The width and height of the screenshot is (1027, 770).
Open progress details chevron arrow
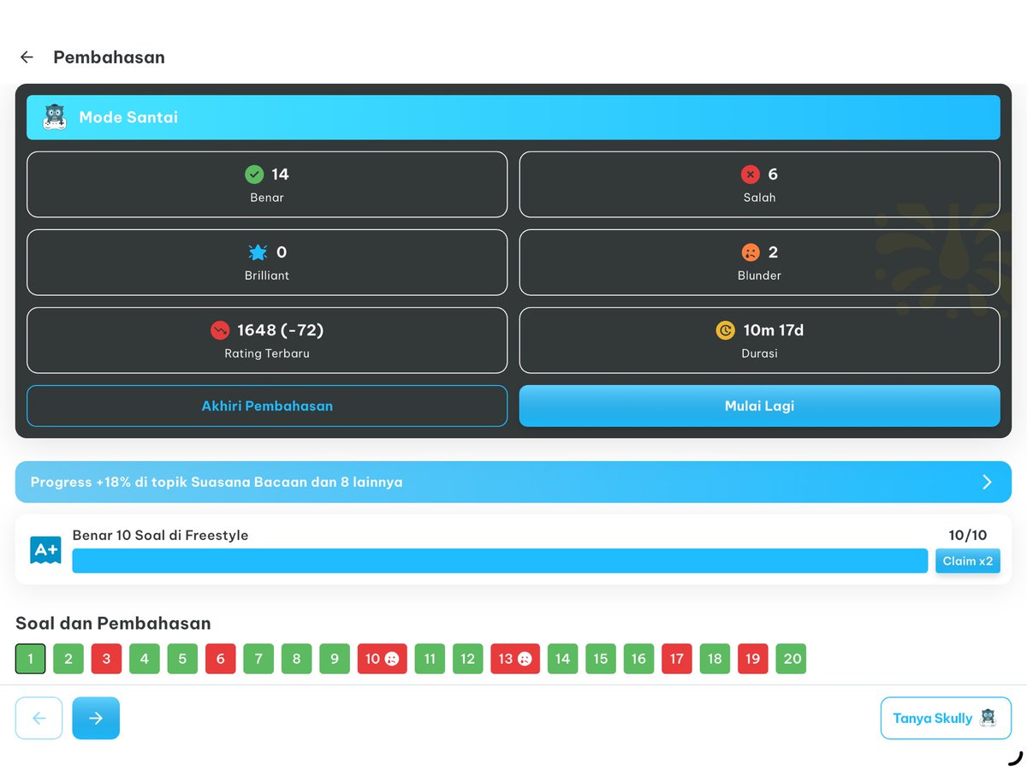[987, 482]
